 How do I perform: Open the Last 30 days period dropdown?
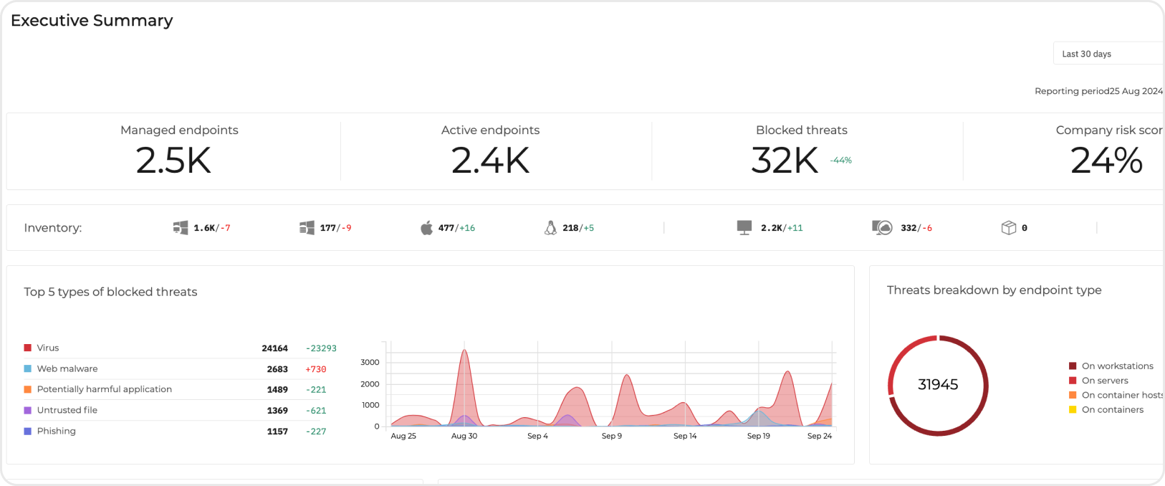click(1107, 54)
